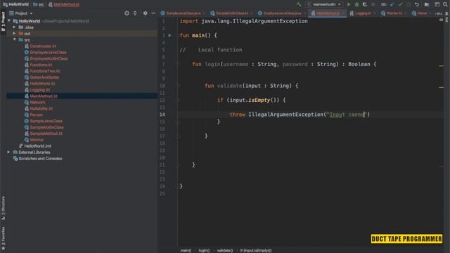The width and height of the screenshot is (450, 253).
Task: Switch to EmployeeJavaClass.java editor tab
Action: point(281,13)
